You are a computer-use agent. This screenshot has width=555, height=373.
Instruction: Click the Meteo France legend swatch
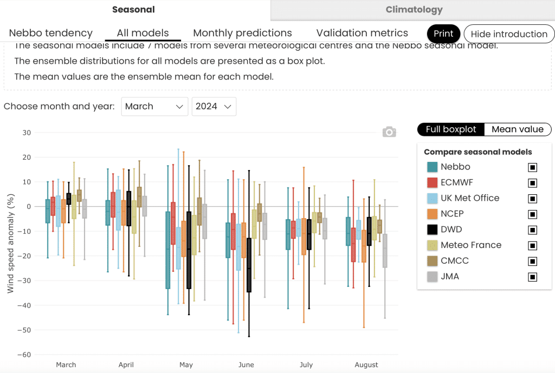tap(432, 245)
